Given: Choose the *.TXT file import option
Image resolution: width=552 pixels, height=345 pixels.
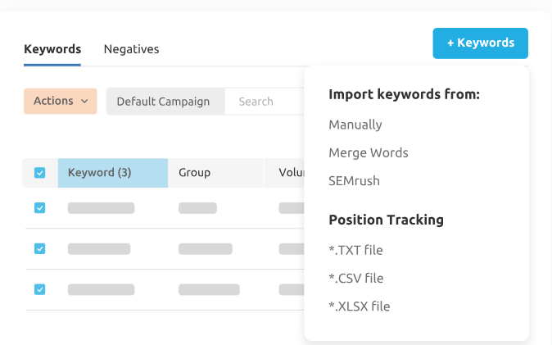Looking at the screenshot, I should coord(355,251).
